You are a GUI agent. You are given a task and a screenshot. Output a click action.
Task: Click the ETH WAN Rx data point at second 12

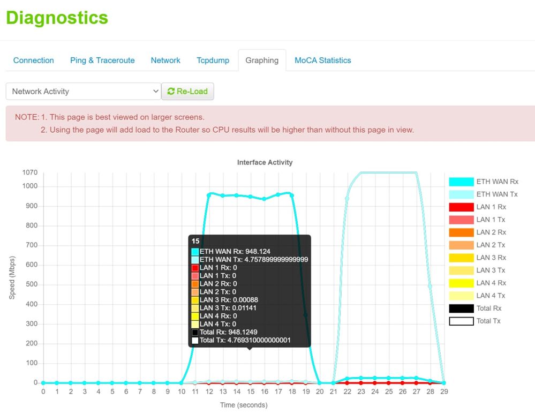[209, 194]
